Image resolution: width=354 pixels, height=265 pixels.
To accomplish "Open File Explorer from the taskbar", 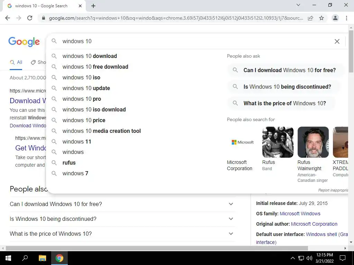I will 42,258.
